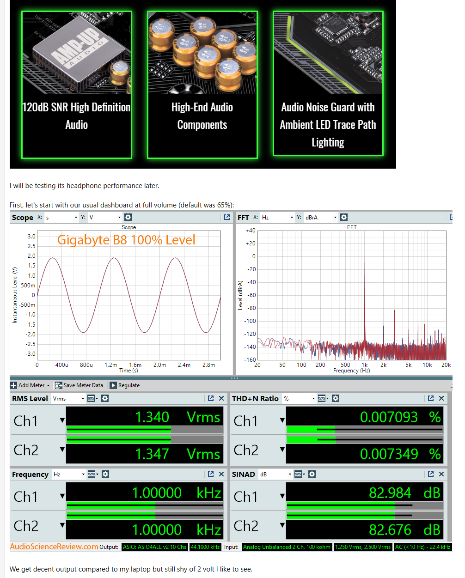Open THD+N Ratio settings gear
The image size is (465, 578).
[336, 398]
